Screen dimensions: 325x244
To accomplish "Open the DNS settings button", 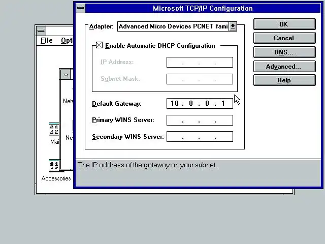I will 284,52.
